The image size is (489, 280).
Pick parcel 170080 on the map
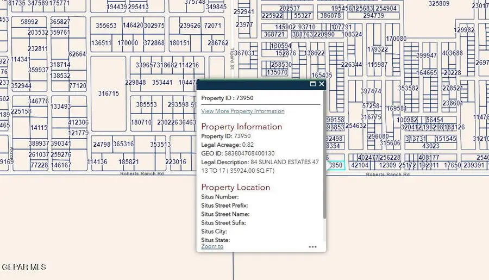tap(396, 39)
